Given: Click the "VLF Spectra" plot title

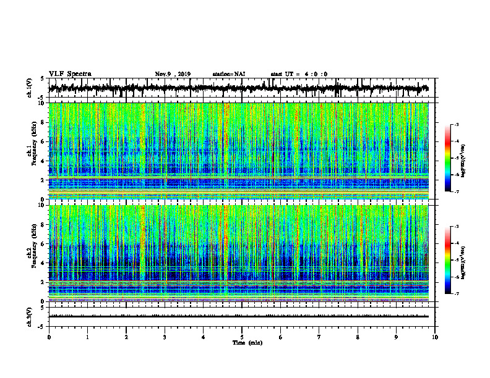Looking at the screenshot, I should pos(70,74).
